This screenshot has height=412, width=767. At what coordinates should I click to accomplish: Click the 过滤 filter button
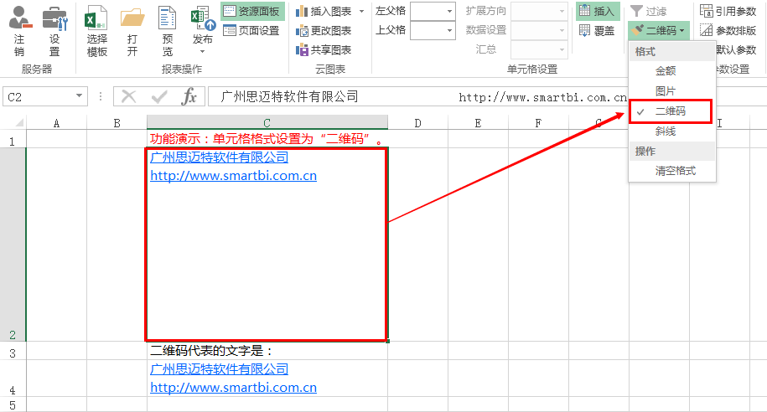pyautogui.click(x=649, y=11)
